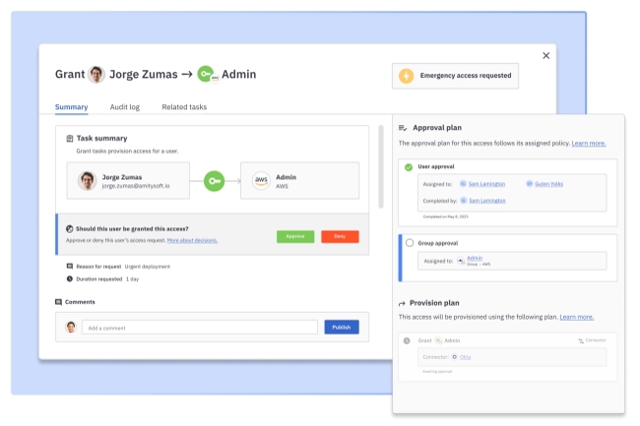This screenshot has width=640, height=426.
Task: Publish the comment
Action: pyautogui.click(x=342, y=327)
